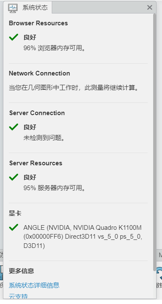This screenshot has width=162, height=304.
Task: Click the 显卡 green checkmark icon
Action: point(13,227)
